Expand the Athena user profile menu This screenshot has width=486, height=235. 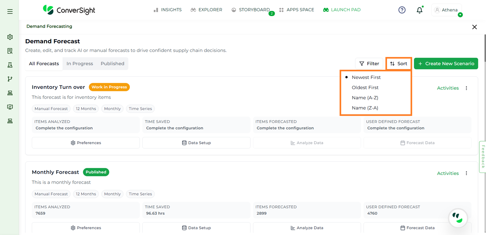click(x=447, y=10)
